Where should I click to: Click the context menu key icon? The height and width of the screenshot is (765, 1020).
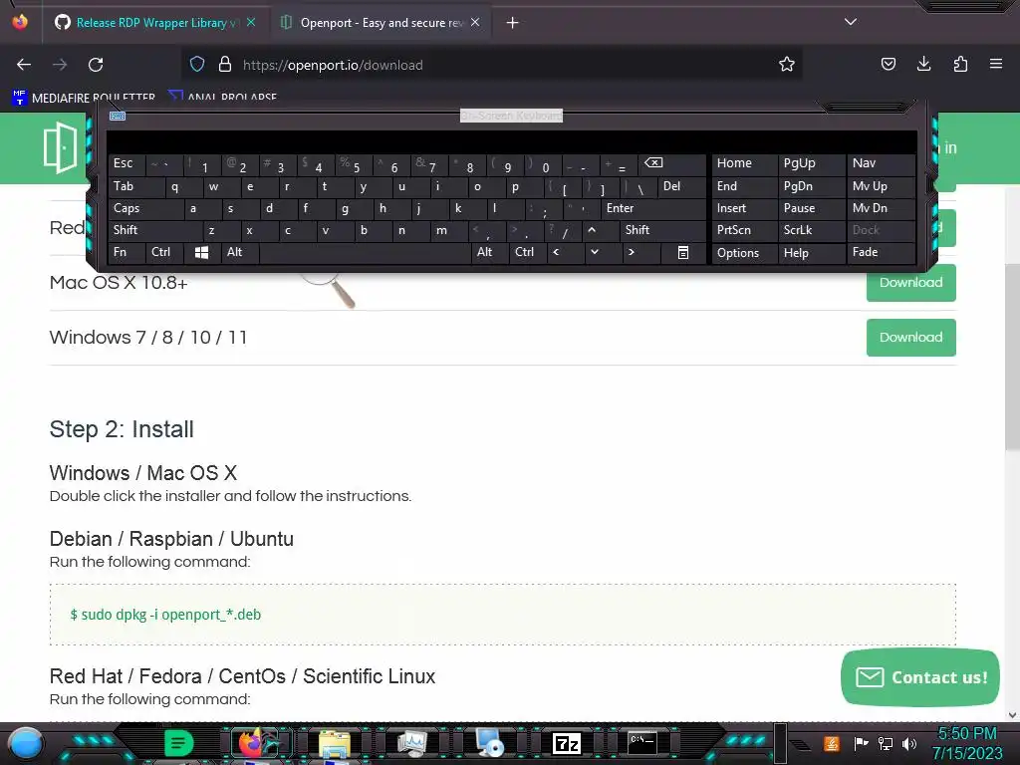coord(683,252)
